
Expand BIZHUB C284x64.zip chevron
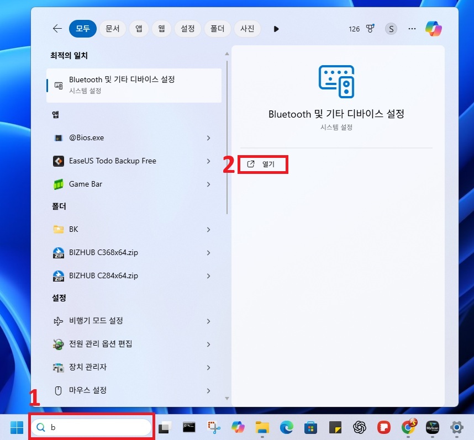pos(208,275)
